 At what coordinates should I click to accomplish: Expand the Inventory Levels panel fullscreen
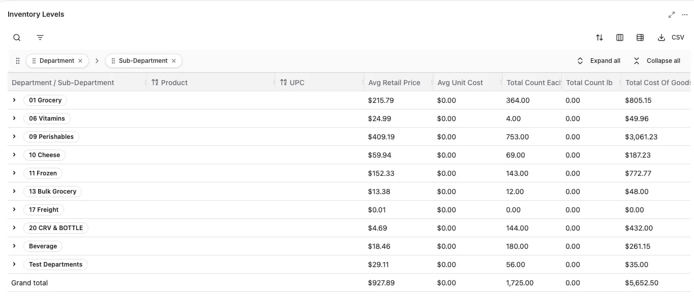point(672,15)
